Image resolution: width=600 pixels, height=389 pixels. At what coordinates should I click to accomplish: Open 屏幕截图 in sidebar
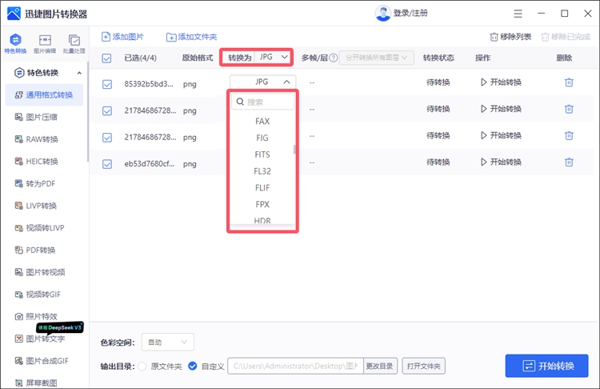(35, 383)
